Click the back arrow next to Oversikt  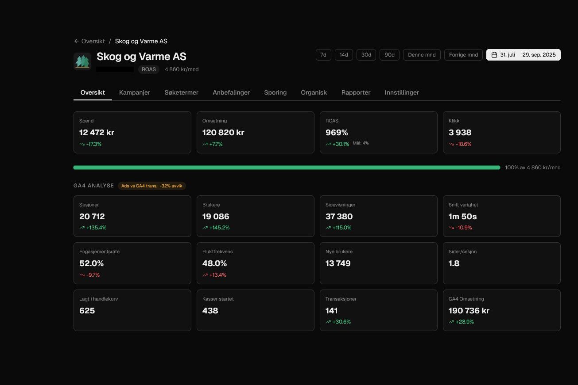77,41
